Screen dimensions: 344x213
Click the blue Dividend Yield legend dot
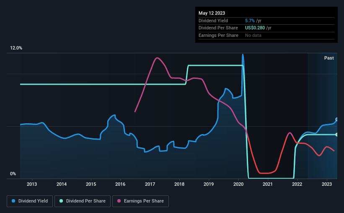point(13,201)
